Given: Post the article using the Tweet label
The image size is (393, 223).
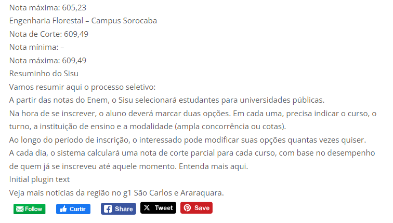Looking at the screenshot, I should point(163,208).
